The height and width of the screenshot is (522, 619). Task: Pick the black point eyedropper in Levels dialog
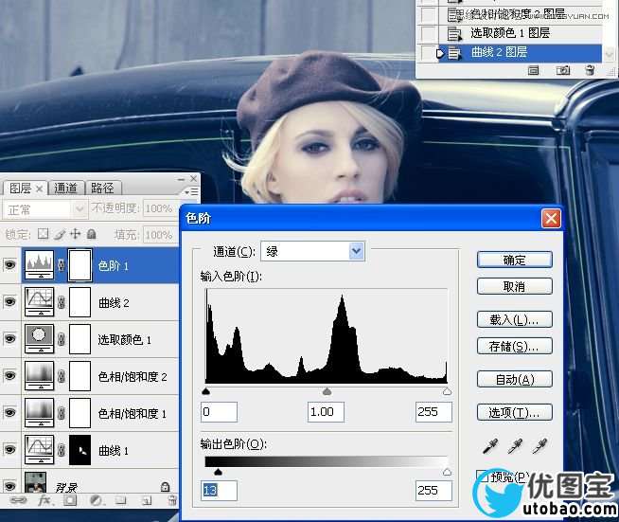[x=488, y=445]
